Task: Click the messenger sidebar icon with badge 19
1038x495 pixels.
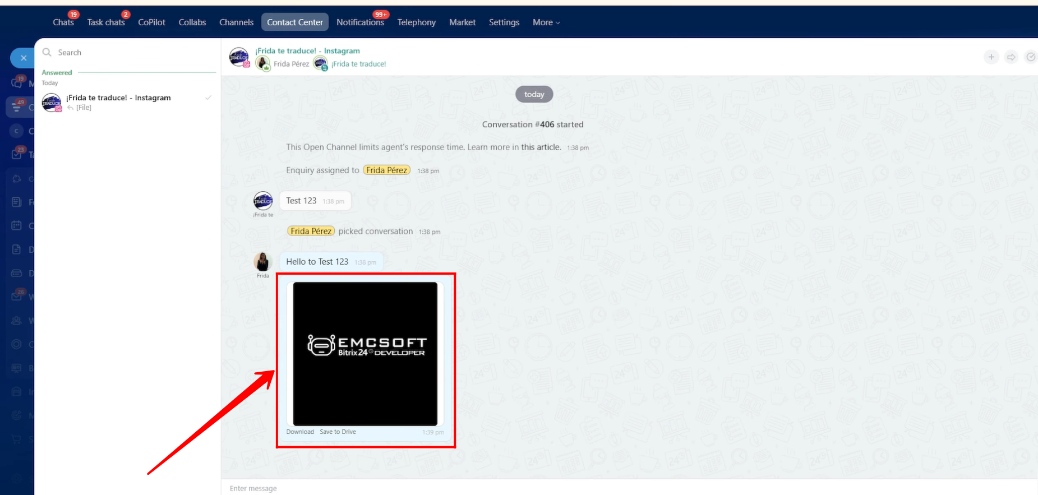Action: 17,83
